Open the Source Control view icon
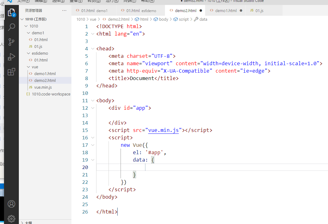This screenshot has height=224, width=328. click(x=11, y=42)
